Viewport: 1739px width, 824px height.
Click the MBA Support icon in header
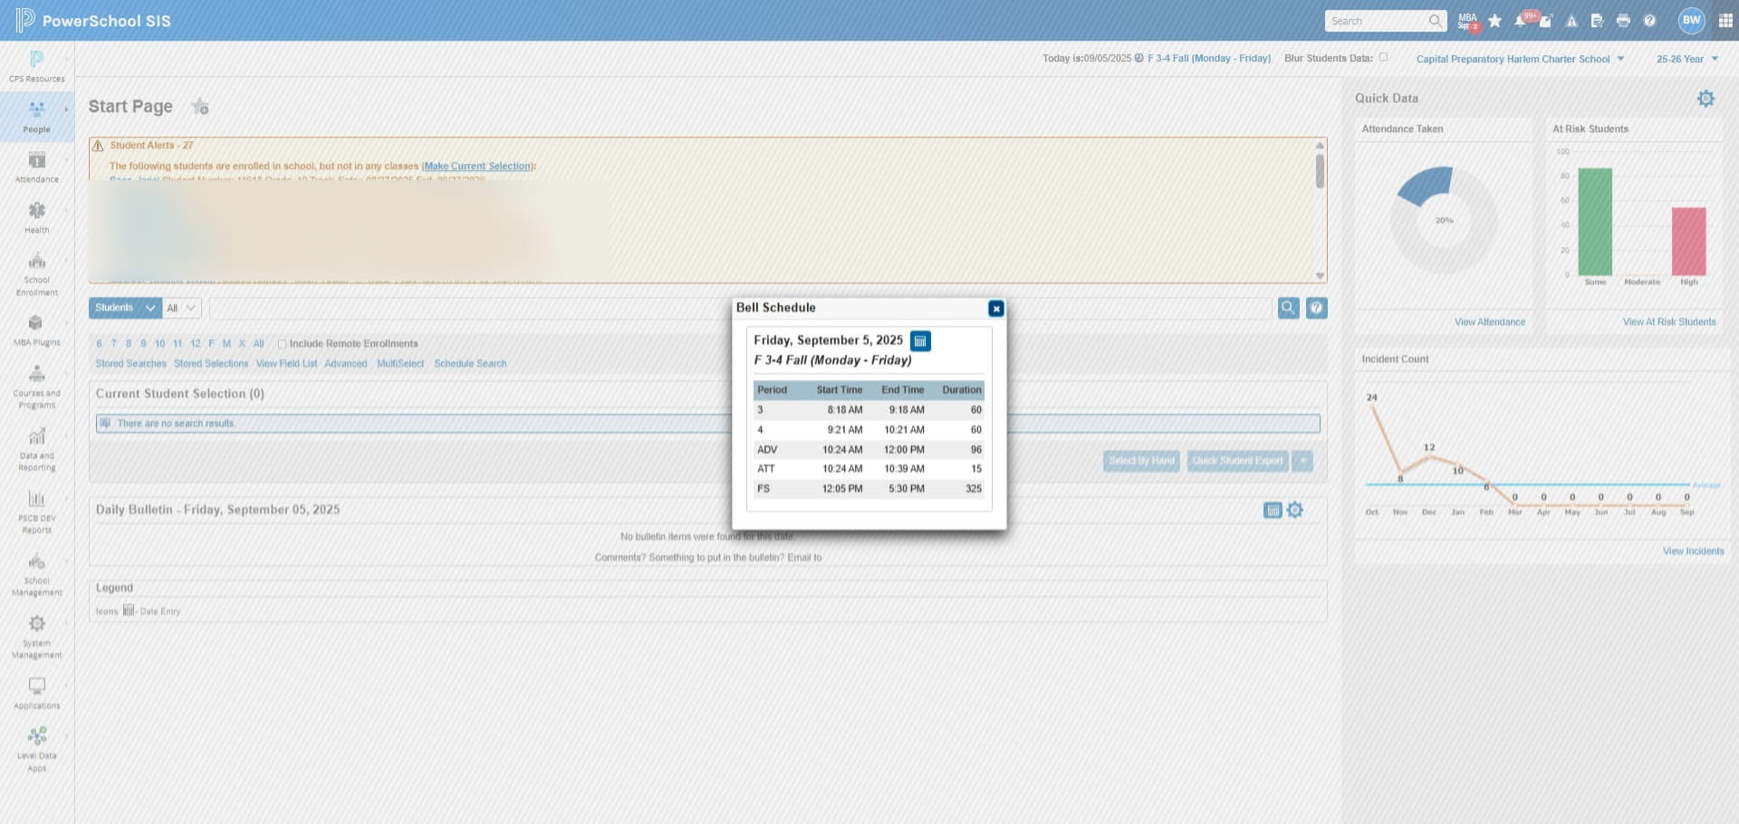point(1467,21)
